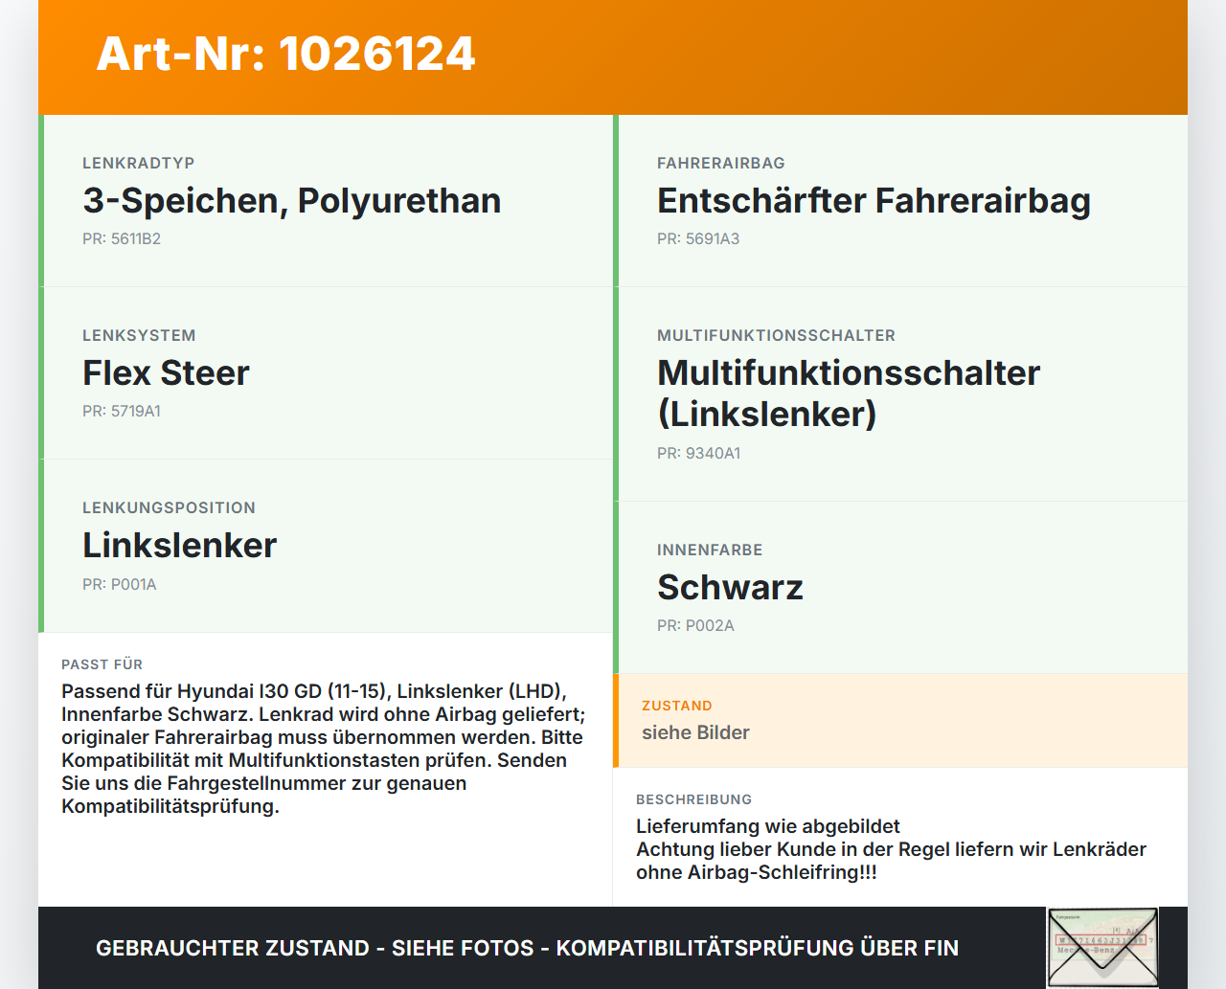This screenshot has height=989, width=1226.
Task: Open the Zustand siehe Bilder section
Action: 900,720
